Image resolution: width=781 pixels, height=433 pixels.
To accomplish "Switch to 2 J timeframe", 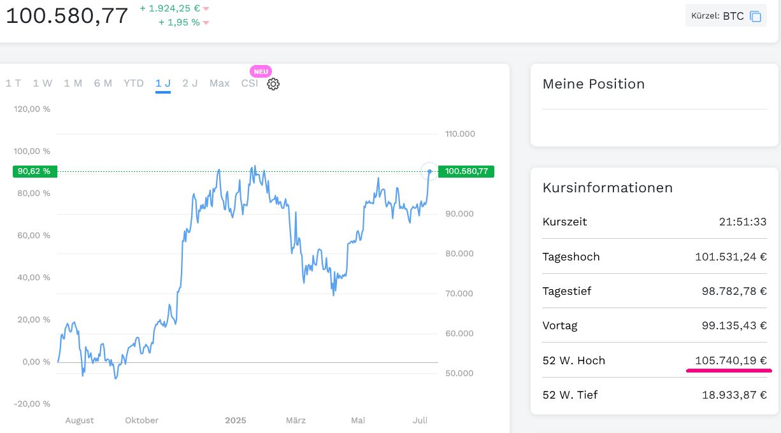I will [x=190, y=83].
